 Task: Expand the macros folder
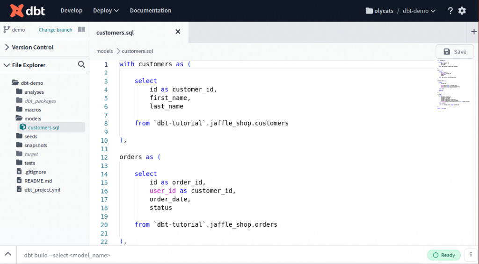click(33, 110)
